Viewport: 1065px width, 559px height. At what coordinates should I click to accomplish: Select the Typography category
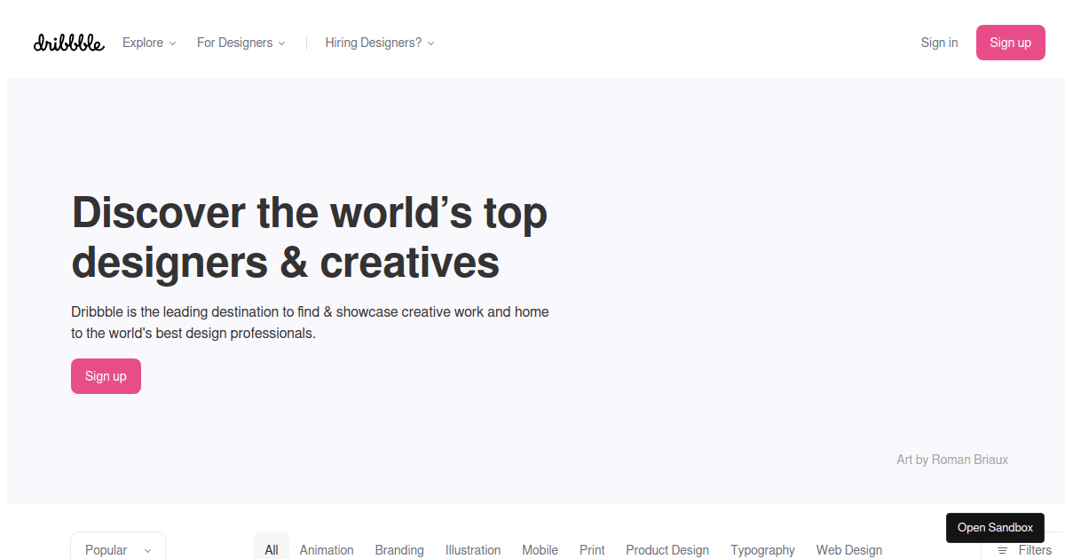point(762,550)
